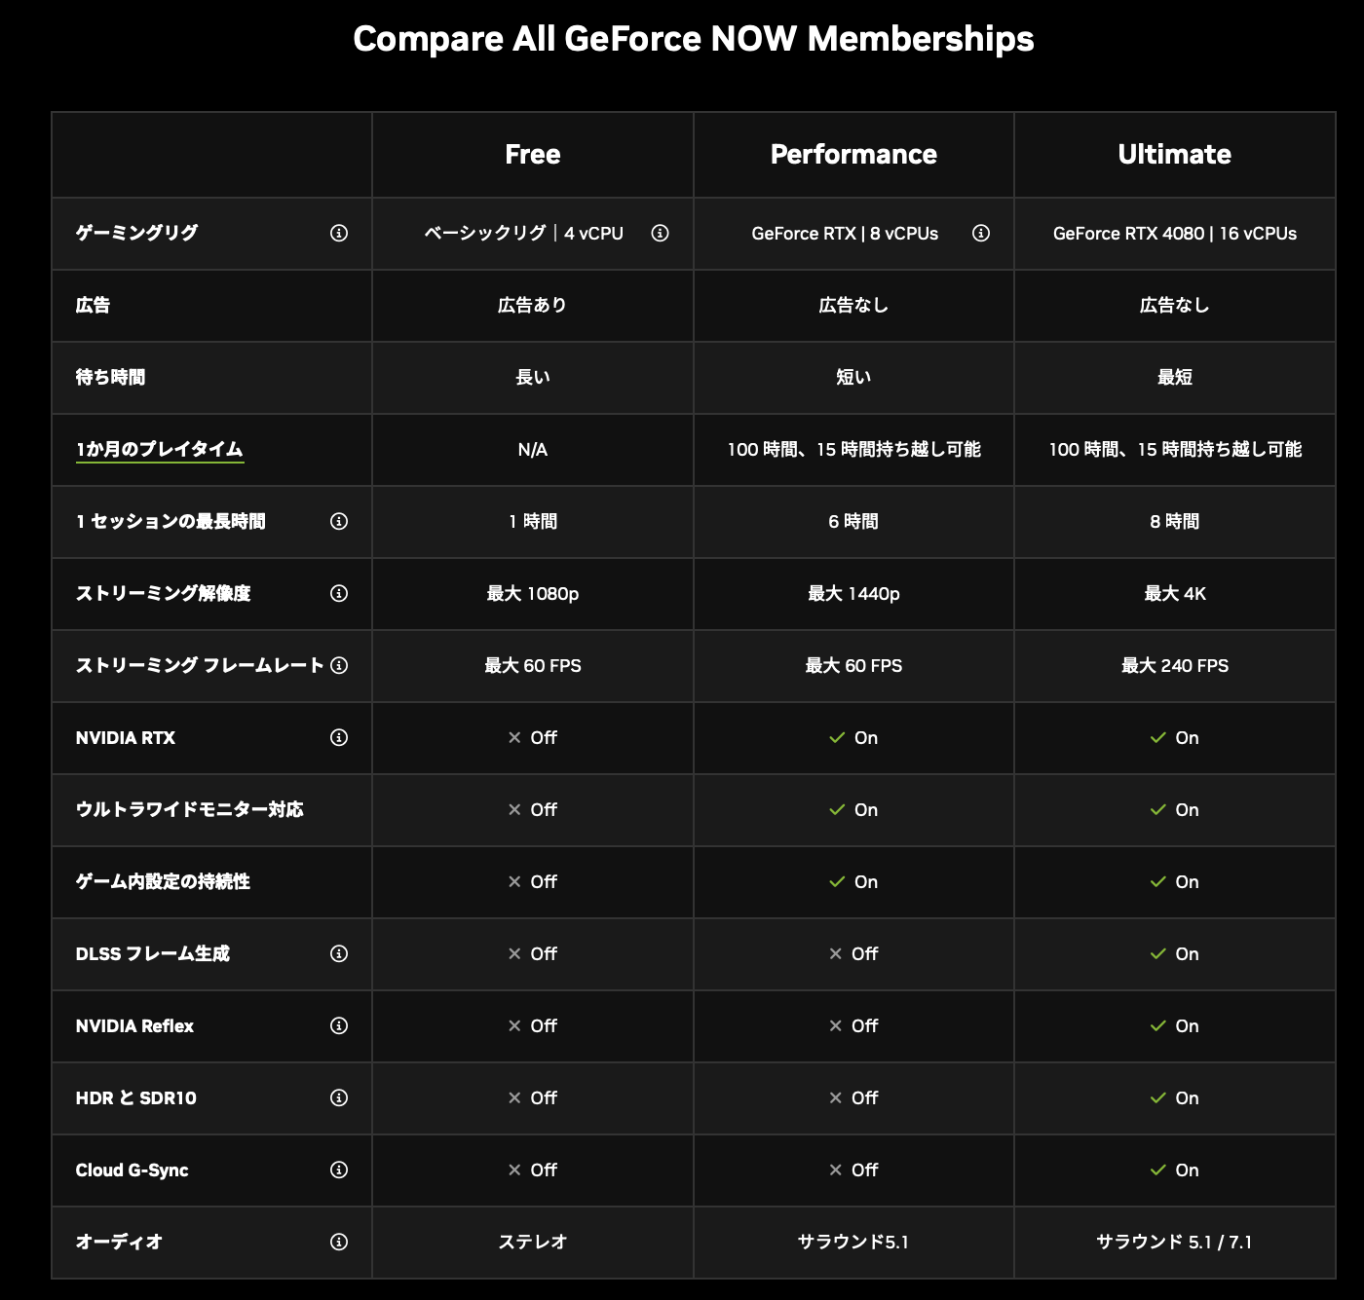1364x1300 pixels.
Task: Click info icon next to GeForce RTX 8 vCPUs
Action: pyautogui.click(x=981, y=233)
